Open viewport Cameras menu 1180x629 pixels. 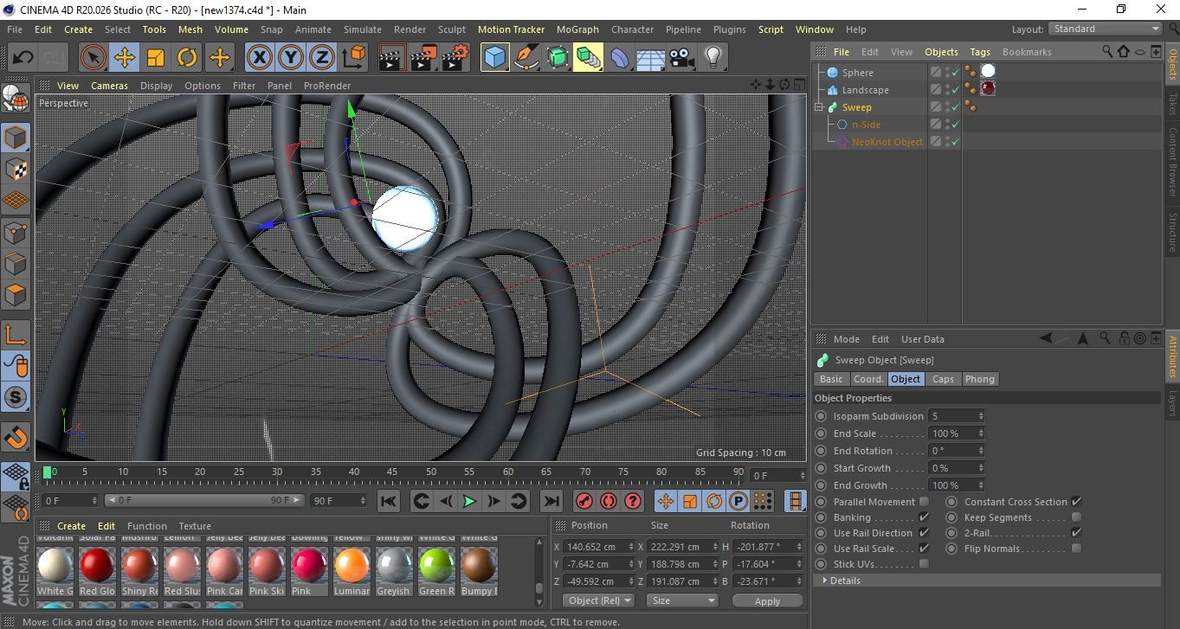110,86
